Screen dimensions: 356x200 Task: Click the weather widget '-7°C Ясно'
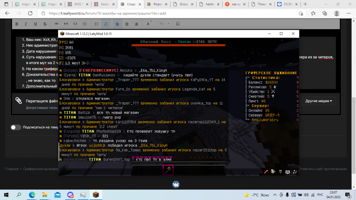click(x=256, y=195)
